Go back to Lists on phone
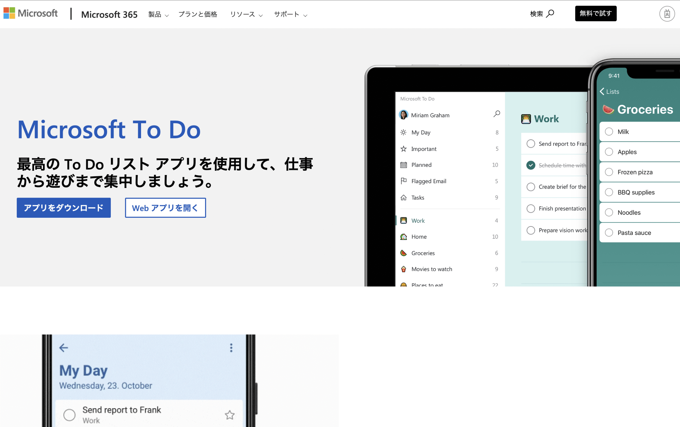 click(x=609, y=91)
